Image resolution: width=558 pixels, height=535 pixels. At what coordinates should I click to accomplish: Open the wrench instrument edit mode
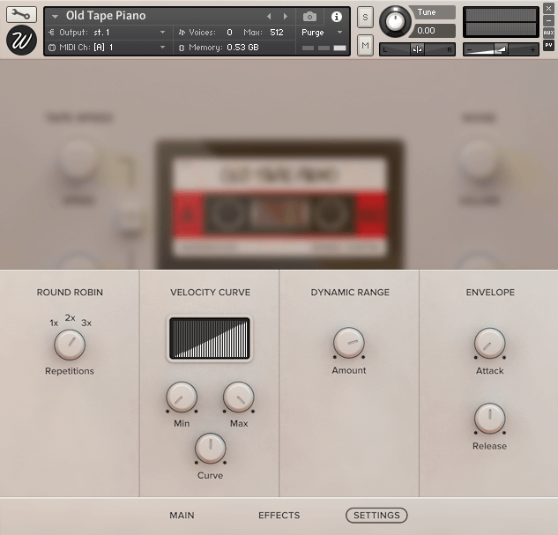[21, 14]
